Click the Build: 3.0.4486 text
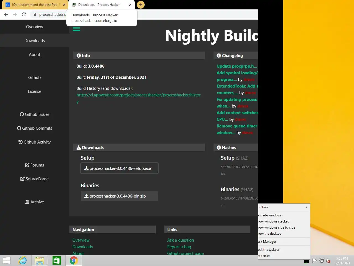354x266 pixels. point(90,66)
